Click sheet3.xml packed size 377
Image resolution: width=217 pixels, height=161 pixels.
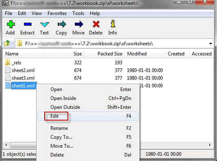118,78
